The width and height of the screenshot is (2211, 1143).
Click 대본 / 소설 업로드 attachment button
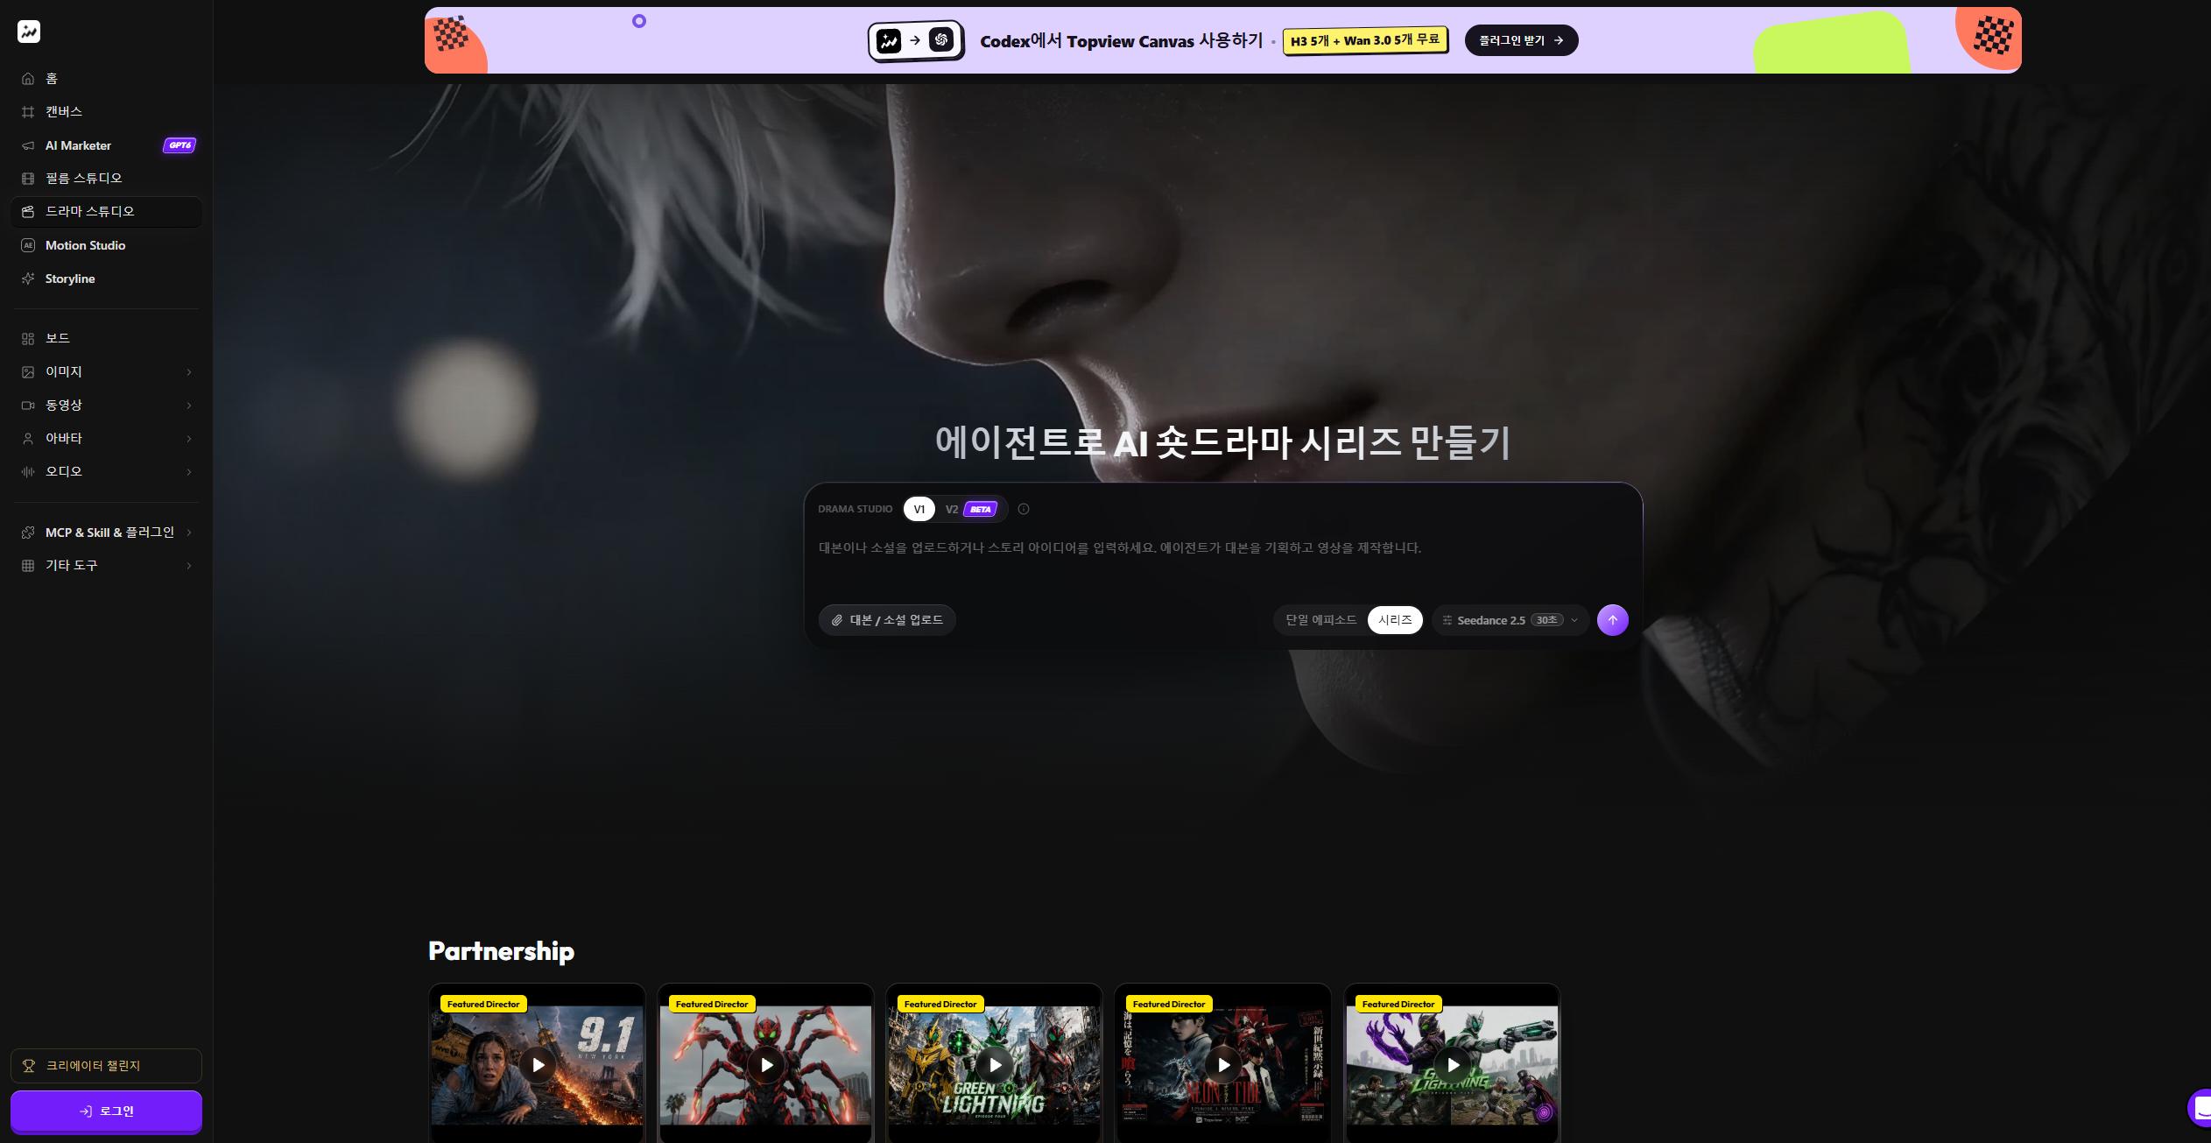point(887,620)
